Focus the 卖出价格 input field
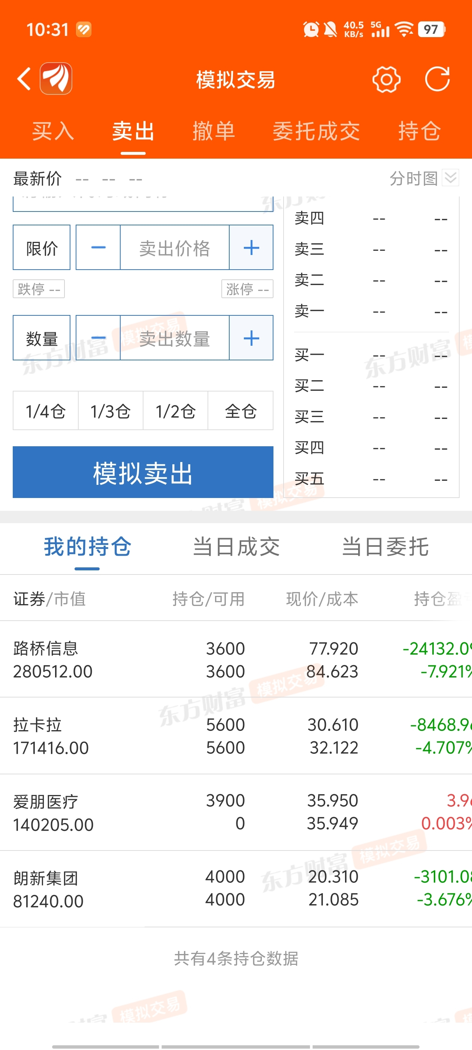472x1050 pixels. point(175,247)
